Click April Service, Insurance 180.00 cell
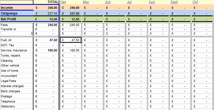Screen dimensions: 214x110 71,50
